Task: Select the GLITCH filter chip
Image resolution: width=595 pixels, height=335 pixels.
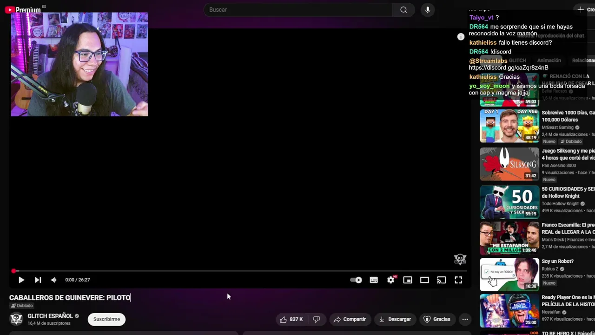Action: coord(517,60)
